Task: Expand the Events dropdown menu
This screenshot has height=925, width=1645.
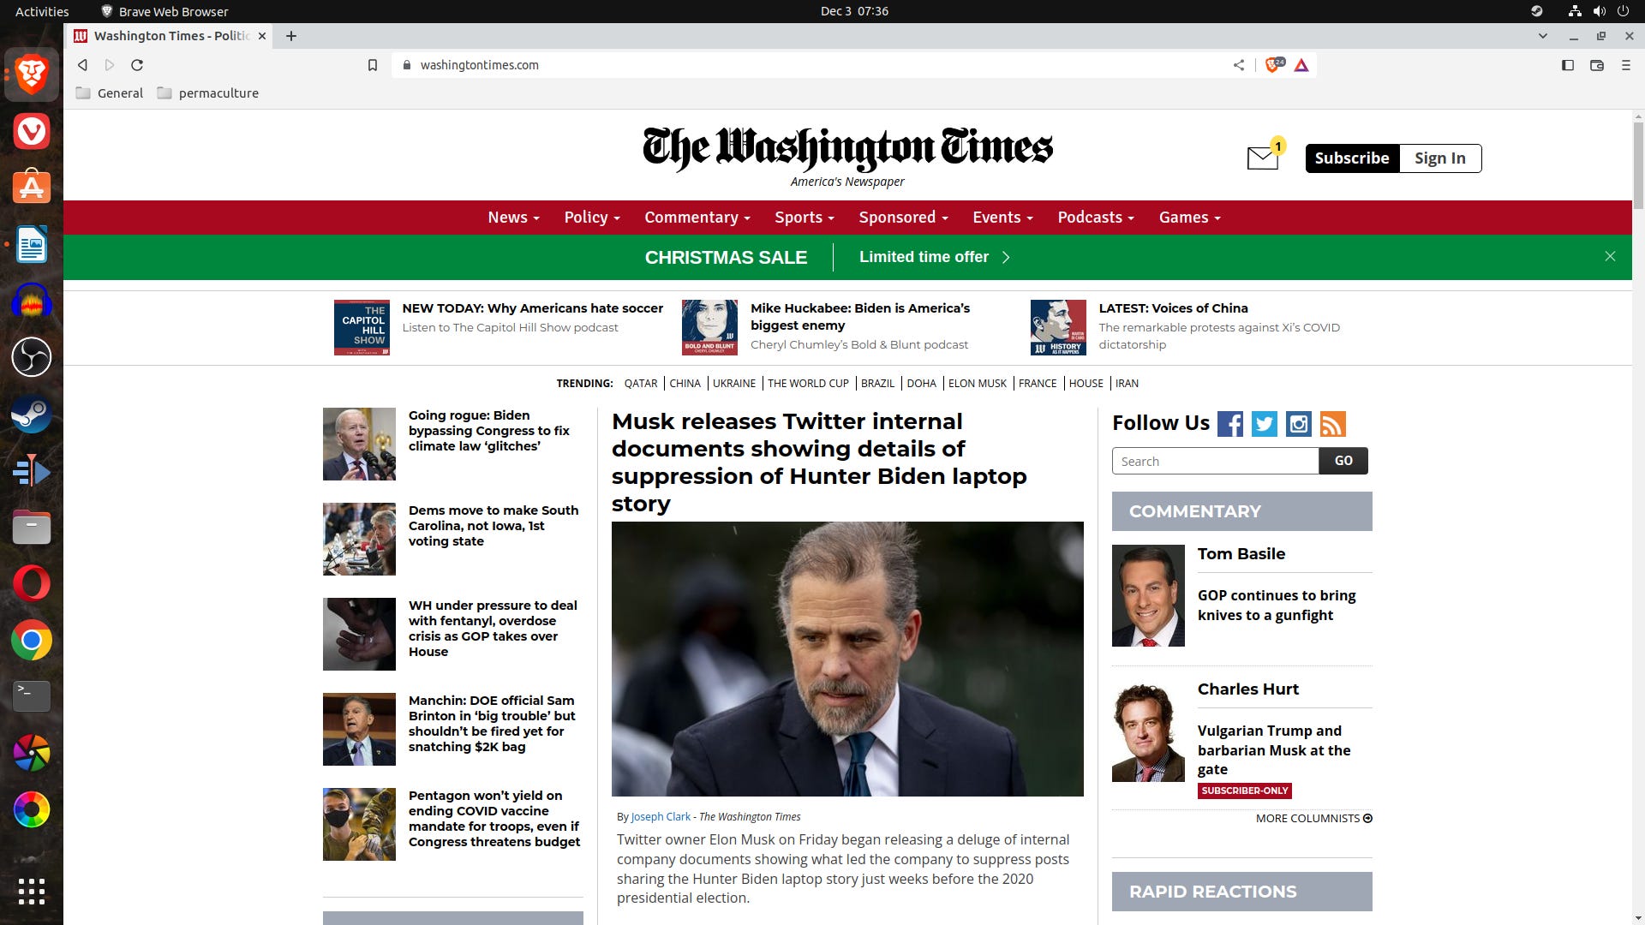Action: coord(1003,218)
